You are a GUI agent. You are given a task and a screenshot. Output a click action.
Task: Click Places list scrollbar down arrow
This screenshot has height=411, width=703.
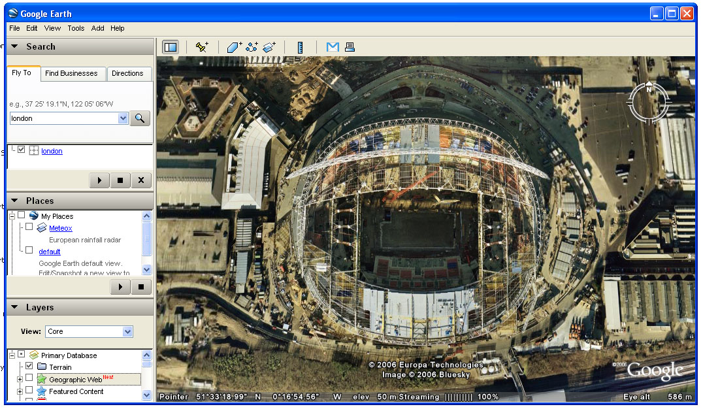146,269
